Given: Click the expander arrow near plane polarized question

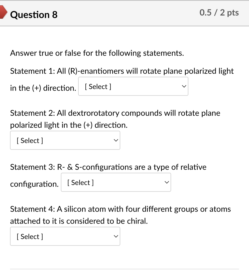Looking at the screenshot, I should pos(184,86).
